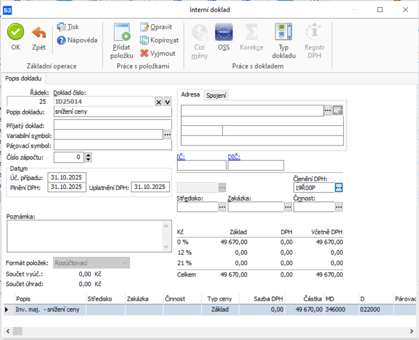Open Členění DPH lookup button
This screenshot has width=419, height=340.
(x=339, y=187)
